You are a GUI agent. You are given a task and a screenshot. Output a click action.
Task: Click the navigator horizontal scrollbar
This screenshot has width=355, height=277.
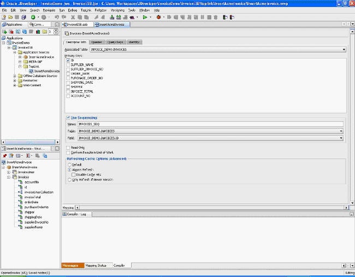[x=31, y=142]
